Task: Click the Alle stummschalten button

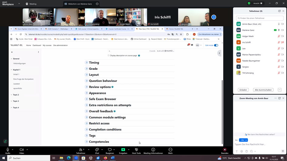Action: [263, 90]
